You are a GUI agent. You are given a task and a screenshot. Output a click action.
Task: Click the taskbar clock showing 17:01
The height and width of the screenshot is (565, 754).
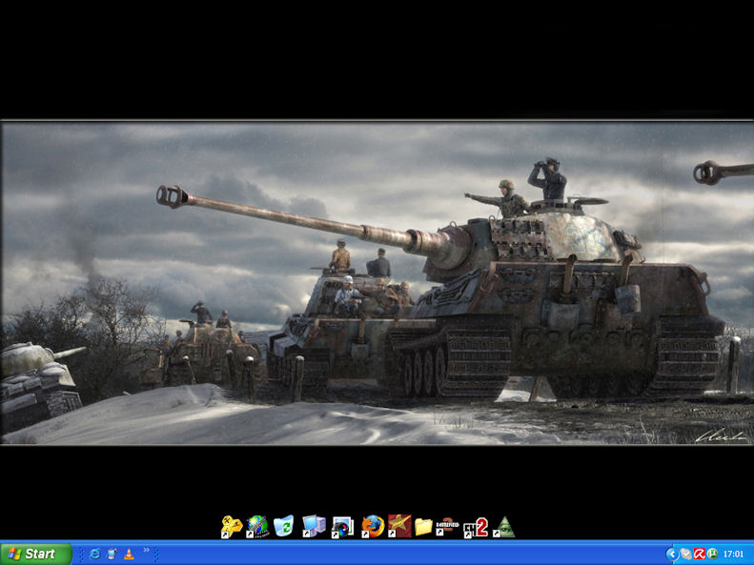click(733, 555)
